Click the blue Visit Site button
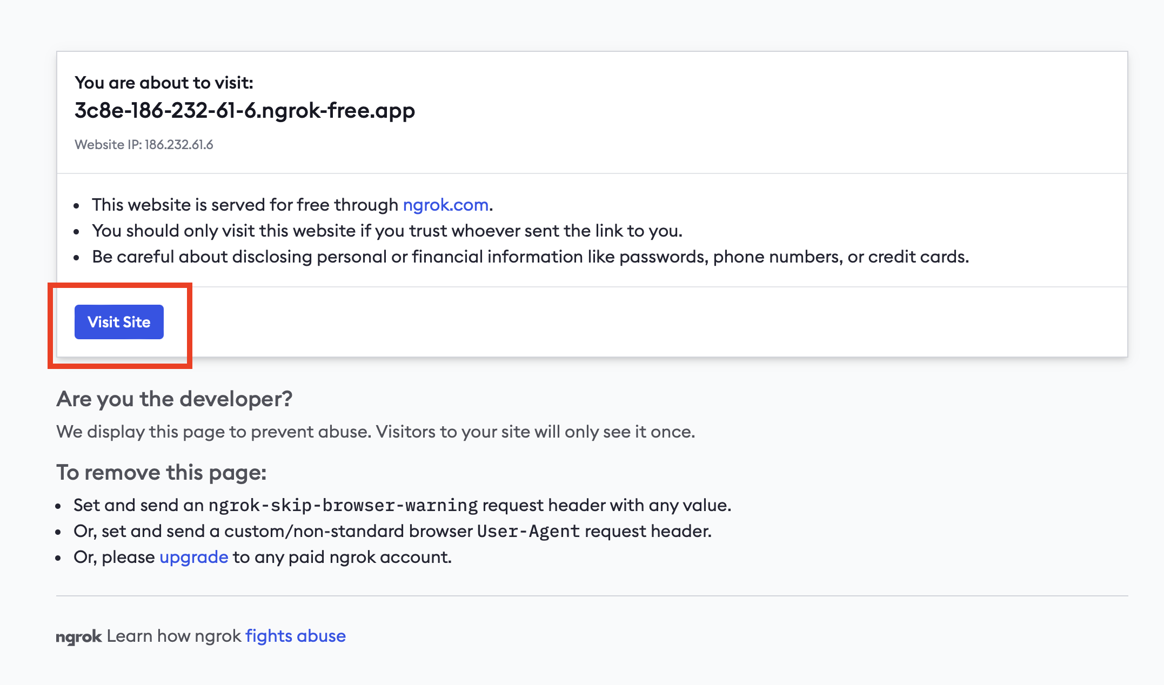1164x685 pixels. 119,322
